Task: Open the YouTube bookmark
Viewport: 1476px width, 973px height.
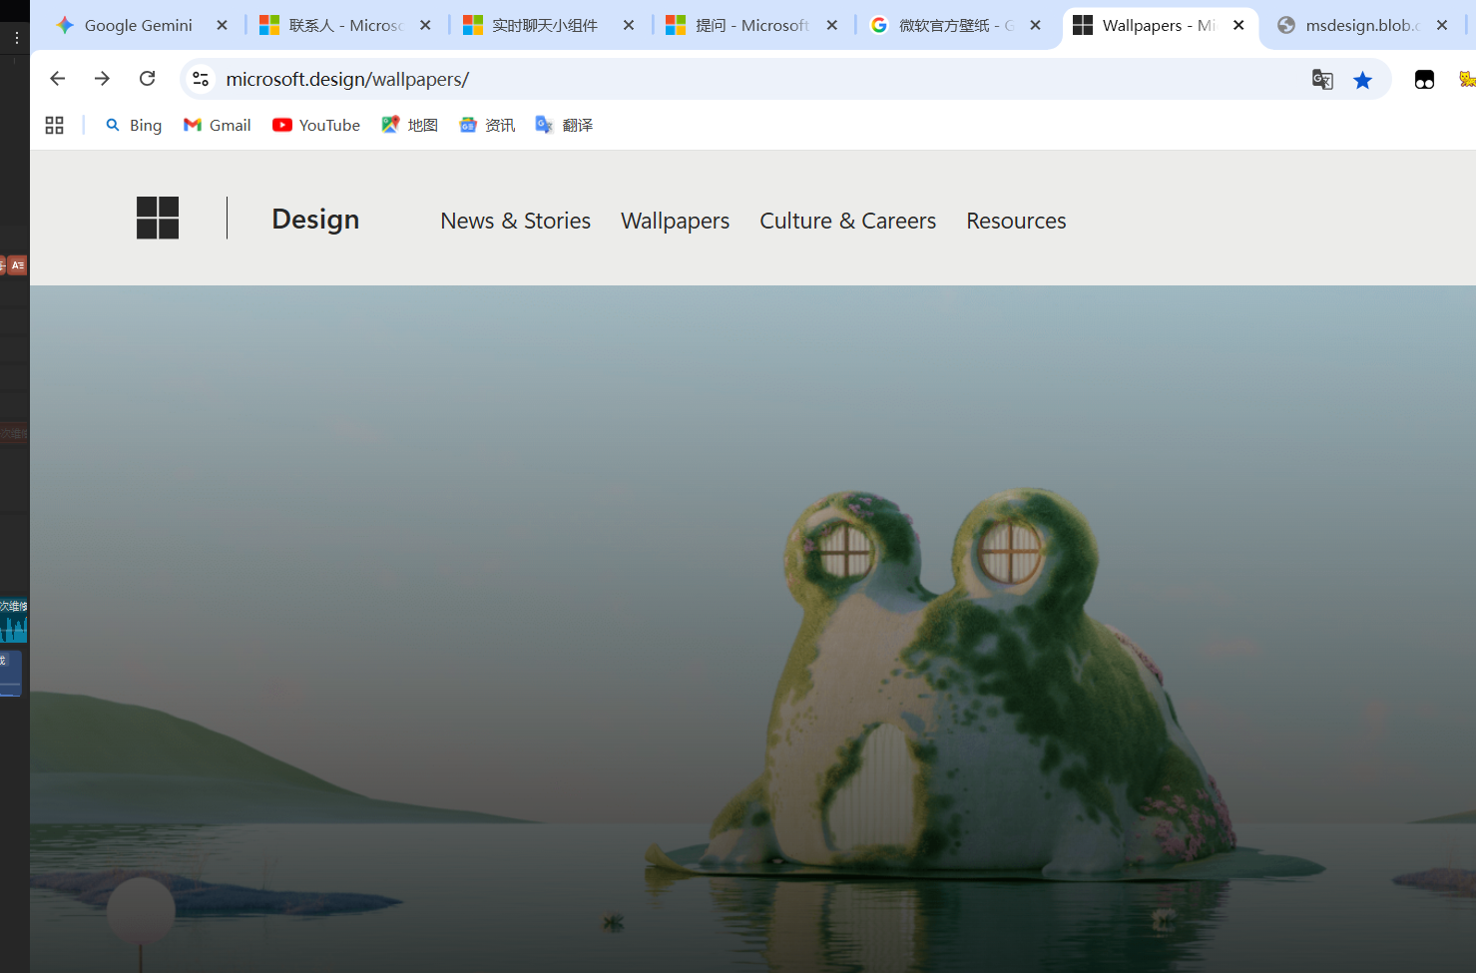Action: (x=316, y=125)
